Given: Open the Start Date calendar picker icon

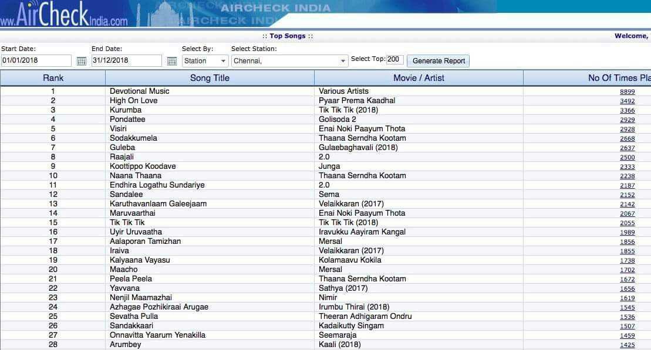Looking at the screenshot, I should [82, 62].
